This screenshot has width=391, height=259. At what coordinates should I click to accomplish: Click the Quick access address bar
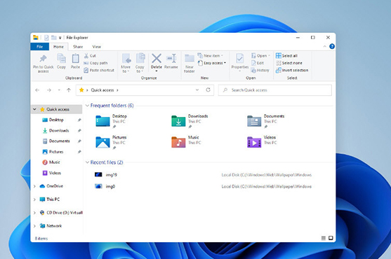point(145,90)
